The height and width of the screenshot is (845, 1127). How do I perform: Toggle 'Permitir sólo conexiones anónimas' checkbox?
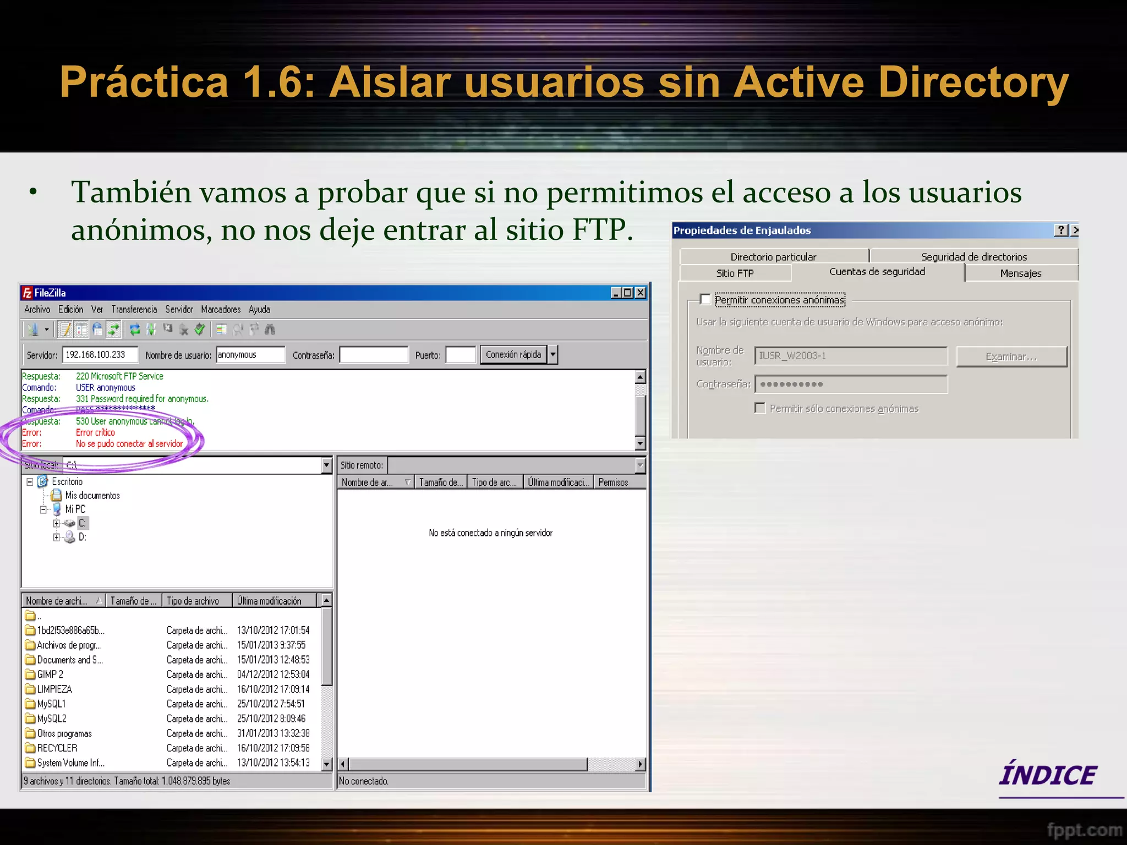pyautogui.click(x=760, y=408)
